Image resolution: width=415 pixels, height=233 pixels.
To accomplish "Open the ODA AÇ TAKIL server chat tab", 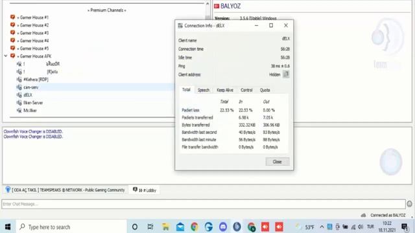I will click(65, 190).
